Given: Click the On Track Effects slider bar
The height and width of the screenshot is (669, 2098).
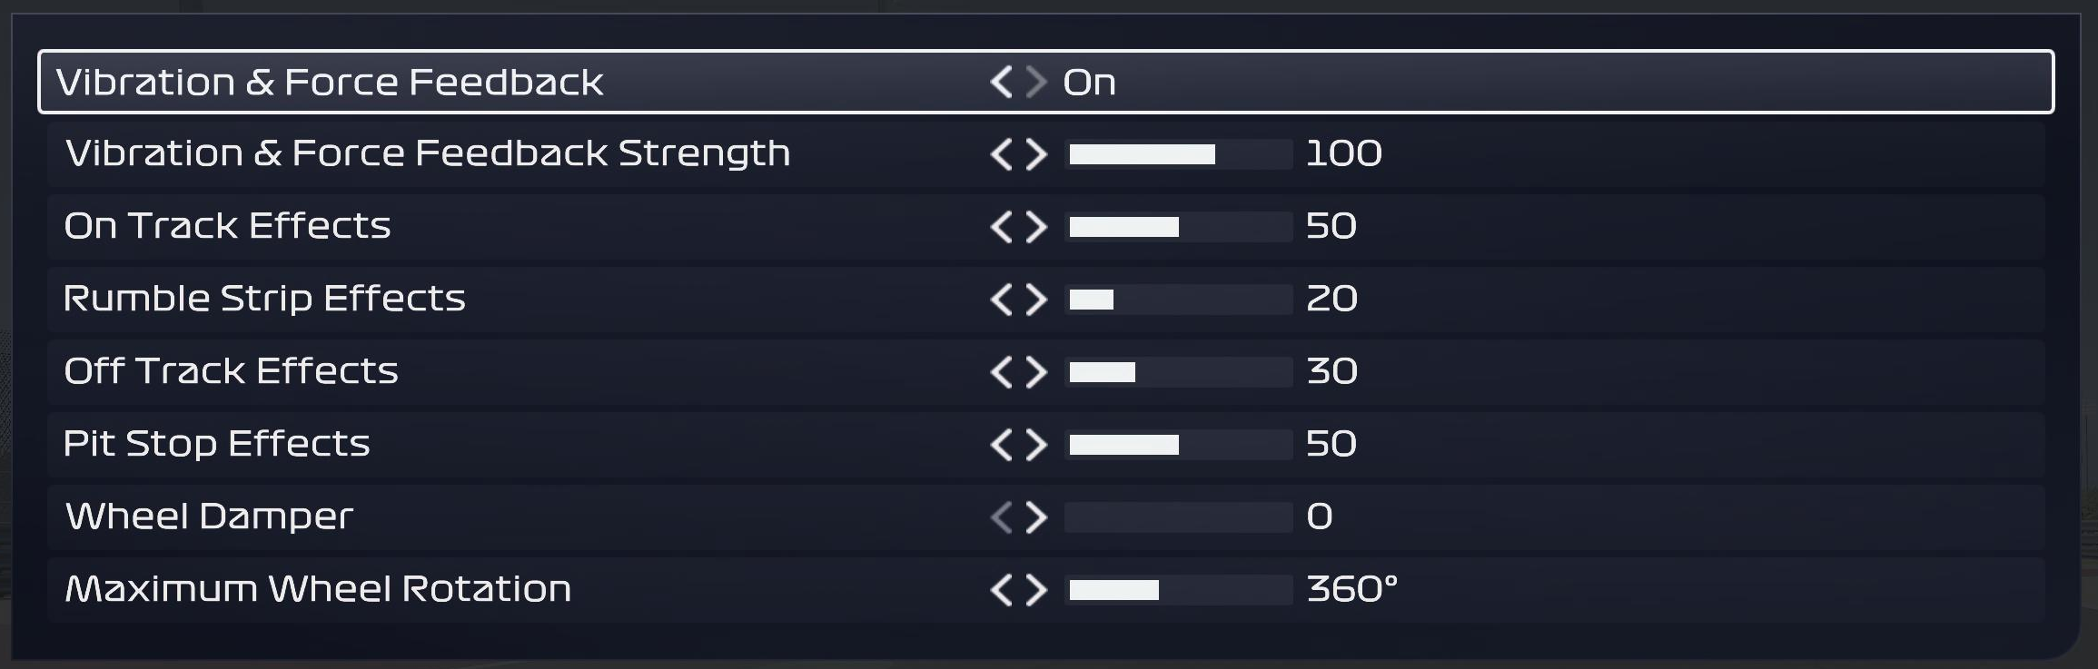Looking at the screenshot, I should 1179,227.
